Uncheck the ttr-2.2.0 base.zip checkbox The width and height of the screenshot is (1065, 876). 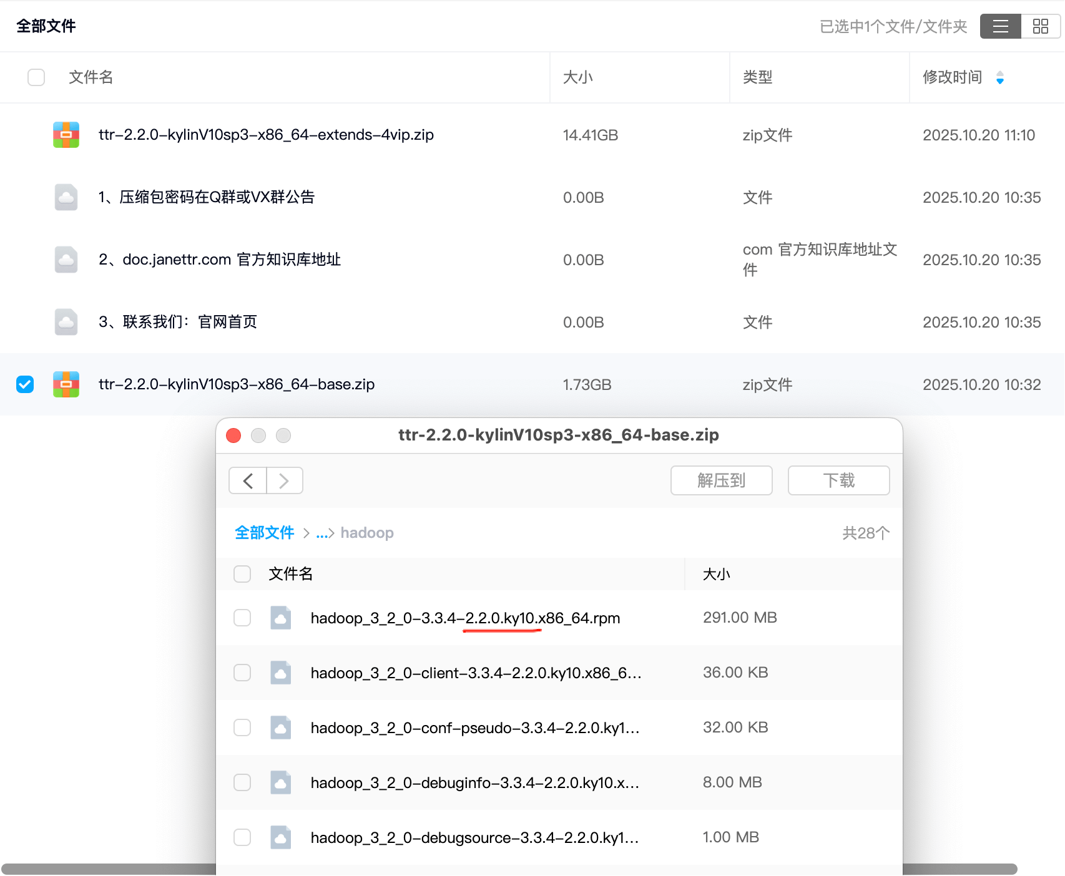click(25, 384)
